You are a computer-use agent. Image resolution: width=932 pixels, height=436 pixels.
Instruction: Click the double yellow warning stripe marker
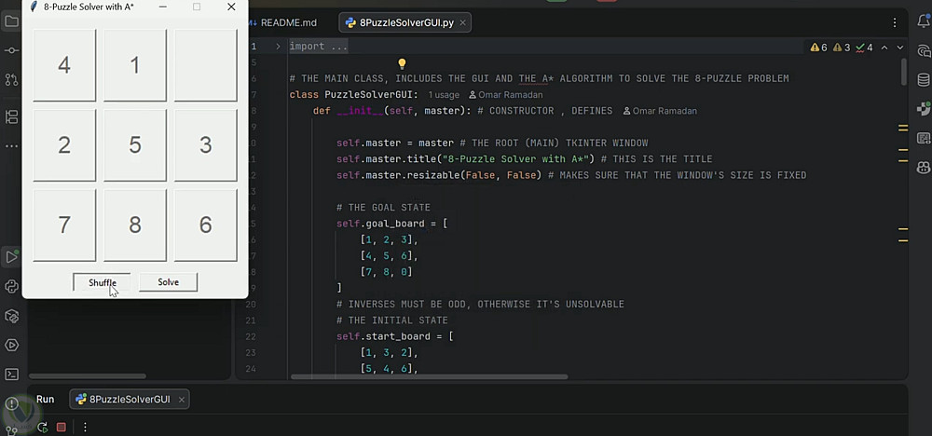903,129
